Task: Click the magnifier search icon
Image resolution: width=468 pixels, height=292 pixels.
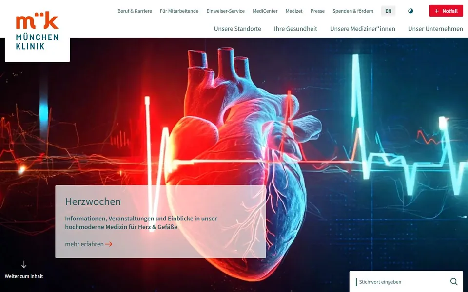Action: 454,282
